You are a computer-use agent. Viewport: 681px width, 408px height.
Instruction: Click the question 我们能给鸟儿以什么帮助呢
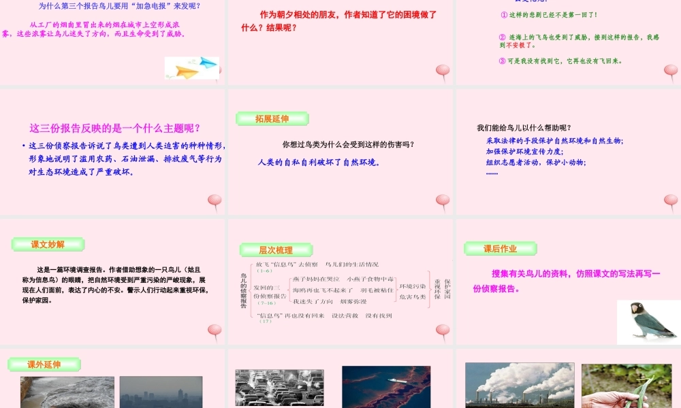point(524,127)
